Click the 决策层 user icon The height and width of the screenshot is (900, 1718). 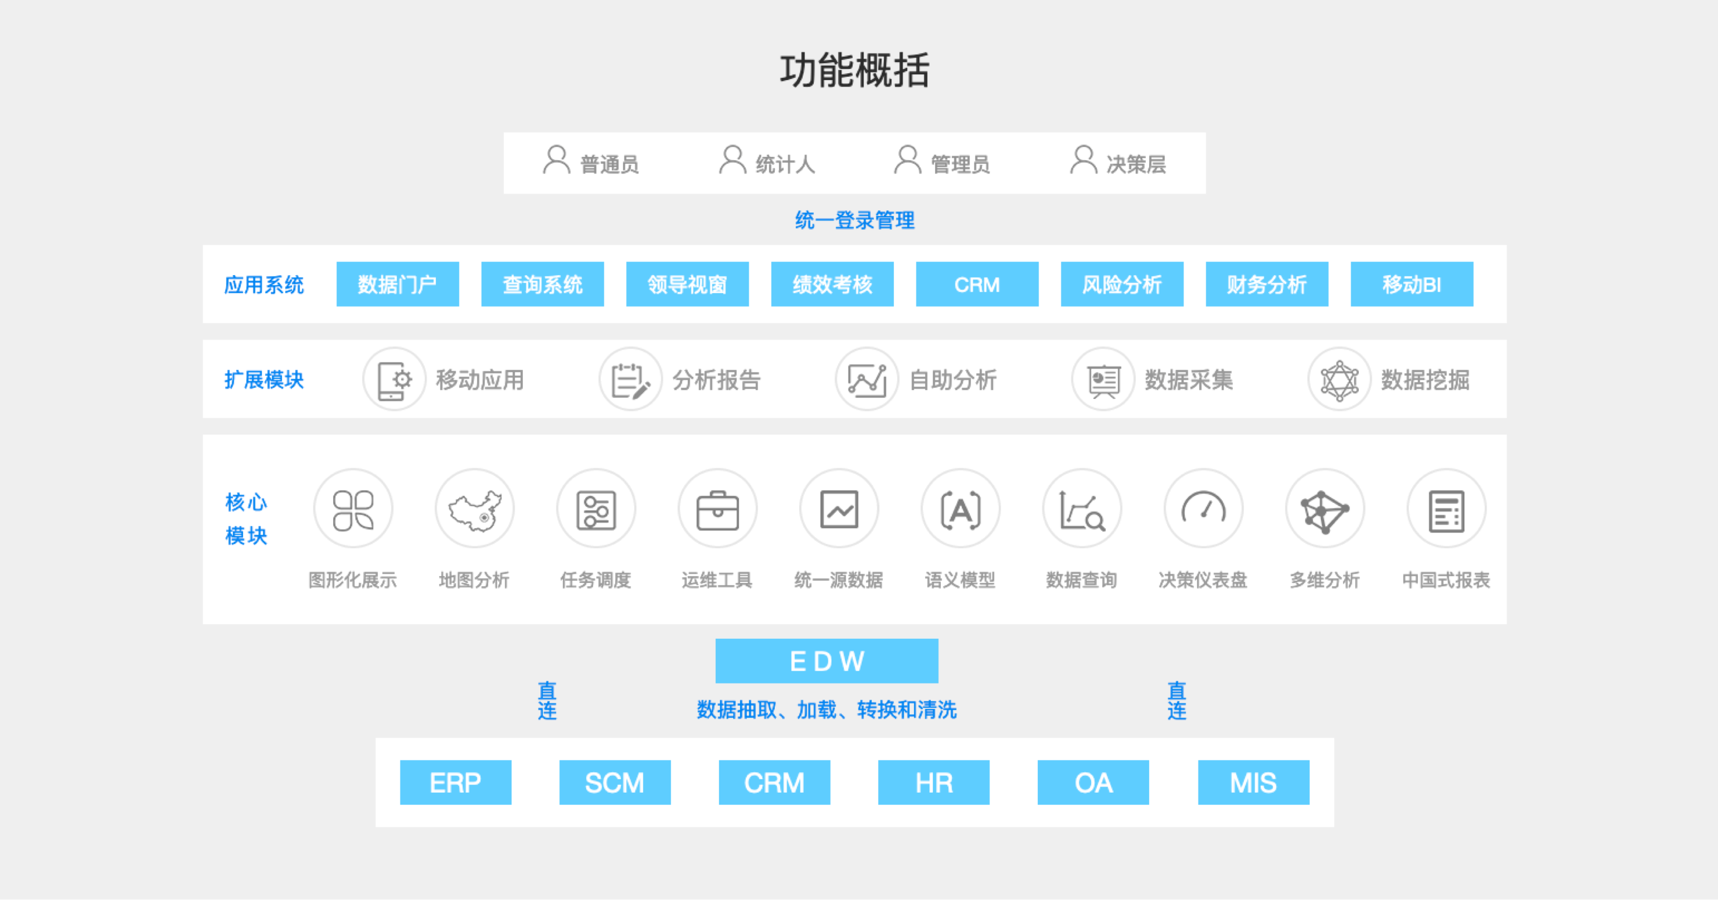(1083, 160)
